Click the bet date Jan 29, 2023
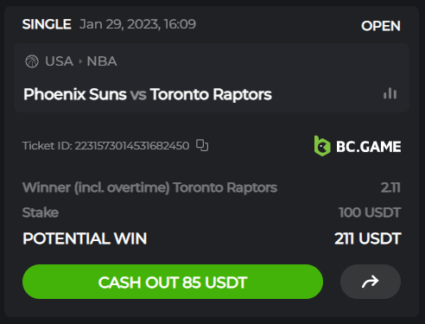The height and width of the screenshot is (324, 425). pos(119,24)
